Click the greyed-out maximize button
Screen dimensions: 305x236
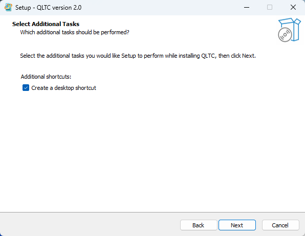(x=270, y=7)
